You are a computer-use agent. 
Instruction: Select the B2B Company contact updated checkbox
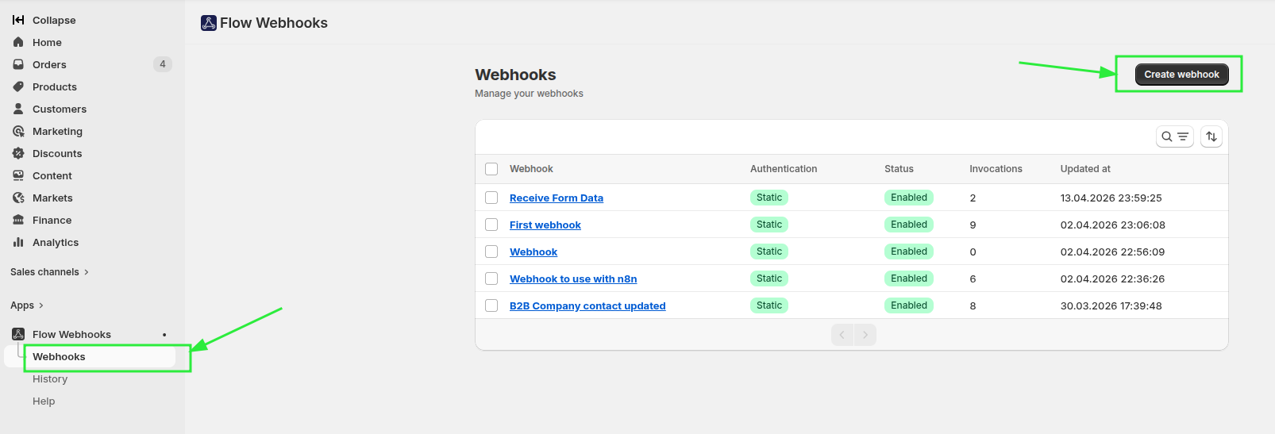click(x=491, y=305)
